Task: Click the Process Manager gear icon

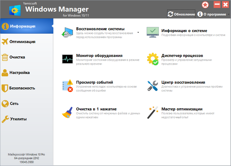Action: tap(152, 59)
